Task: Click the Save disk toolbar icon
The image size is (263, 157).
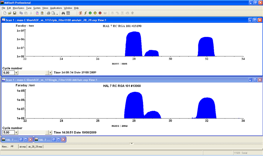Action: (x=15, y=13)
